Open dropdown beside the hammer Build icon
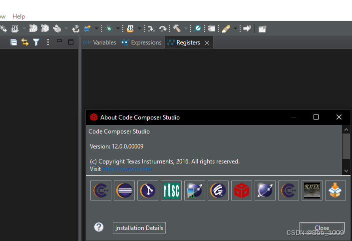Viewport: 352px width, 241px height. pyautogui.click(x=186, y=28)
